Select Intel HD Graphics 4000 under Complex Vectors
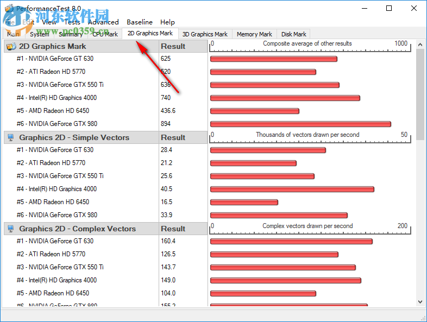This screenshot has width=427, height=322. click(x=56, y=280)
